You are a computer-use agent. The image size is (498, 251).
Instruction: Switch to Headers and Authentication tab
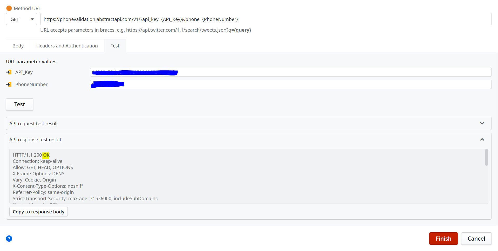point(67,46)
